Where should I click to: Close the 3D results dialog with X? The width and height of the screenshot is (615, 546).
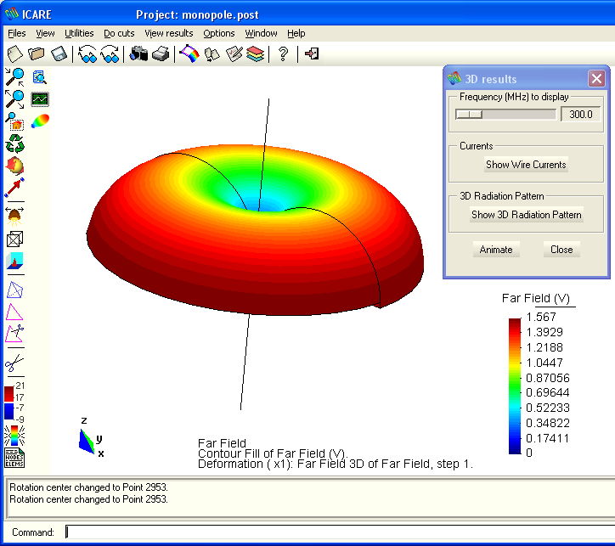596,79
